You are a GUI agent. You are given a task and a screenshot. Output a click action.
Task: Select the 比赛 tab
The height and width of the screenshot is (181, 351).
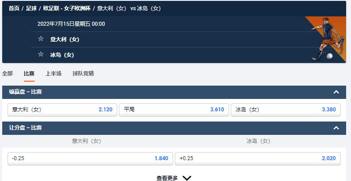click(x=29, y=74)
